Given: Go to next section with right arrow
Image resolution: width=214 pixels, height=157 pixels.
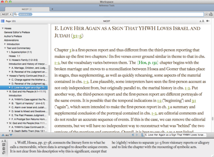Looking at the screenshot, I should 137,135.
